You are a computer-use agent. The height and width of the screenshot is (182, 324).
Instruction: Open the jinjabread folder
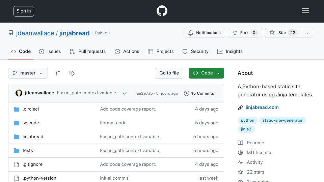[33, 136]
